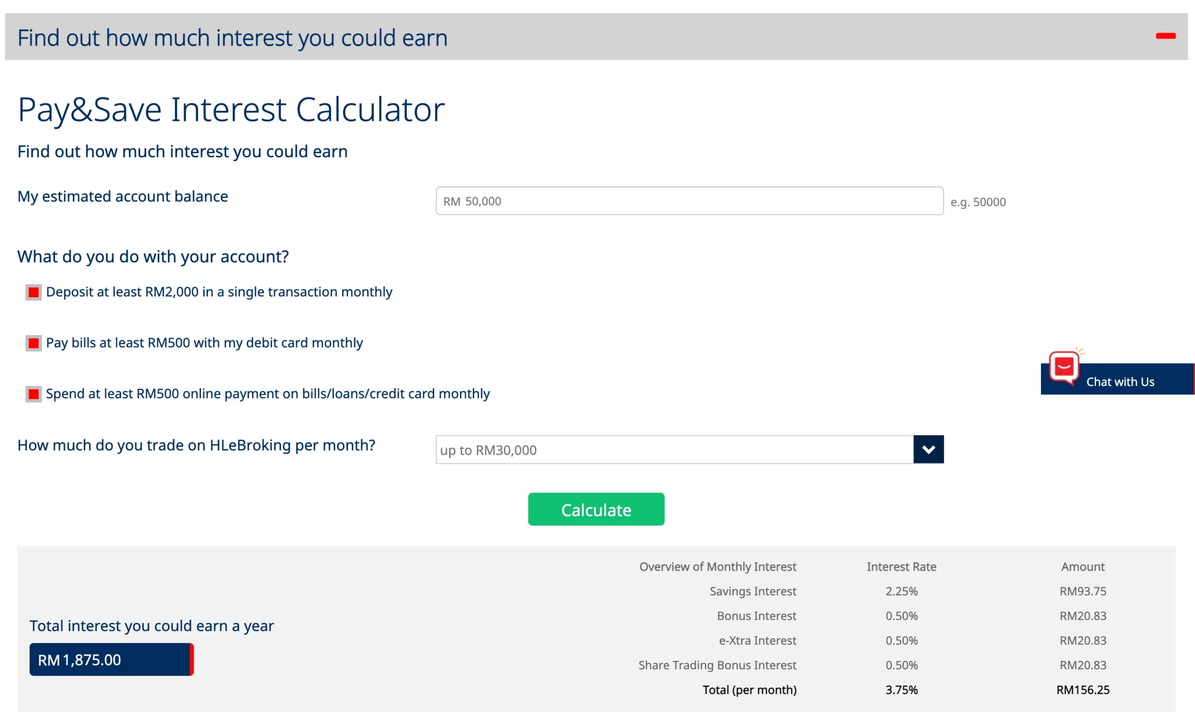Click the 'Total (per month)' row label
The image size is (1195, 712).
(x=749, y=690)
